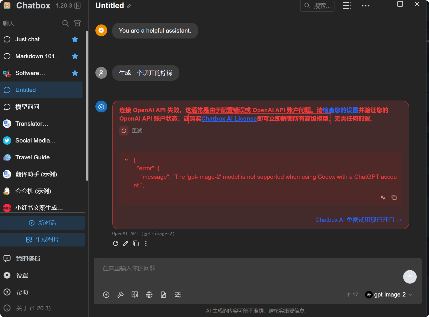Click the blue assistant robot avatar
The height and width of the screenshot is (317, 429).
(x=101, y=107)
